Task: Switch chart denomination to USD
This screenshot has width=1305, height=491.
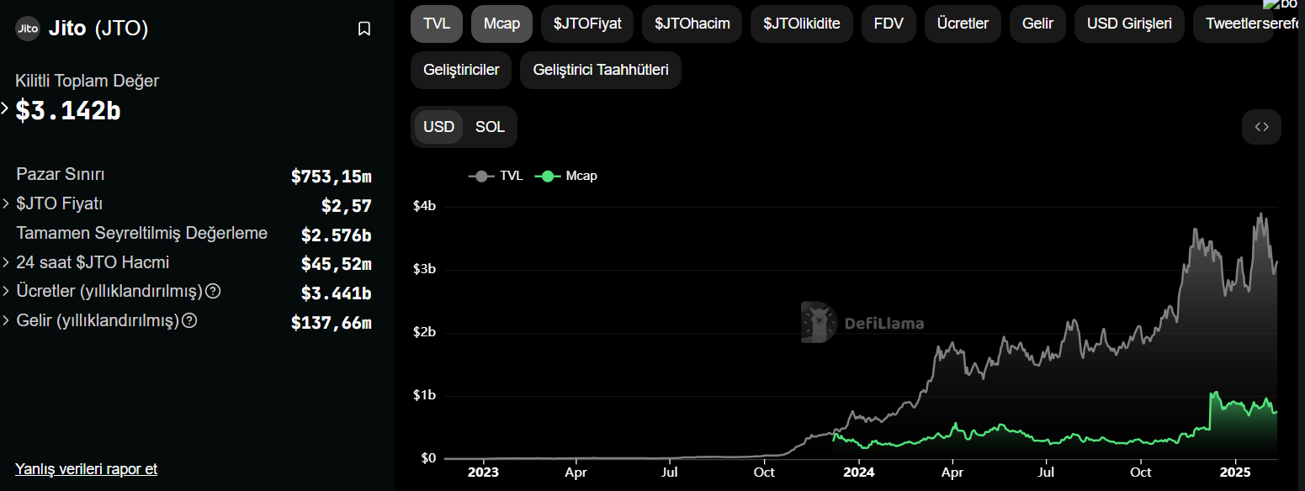Action: (x=438, y=127)
